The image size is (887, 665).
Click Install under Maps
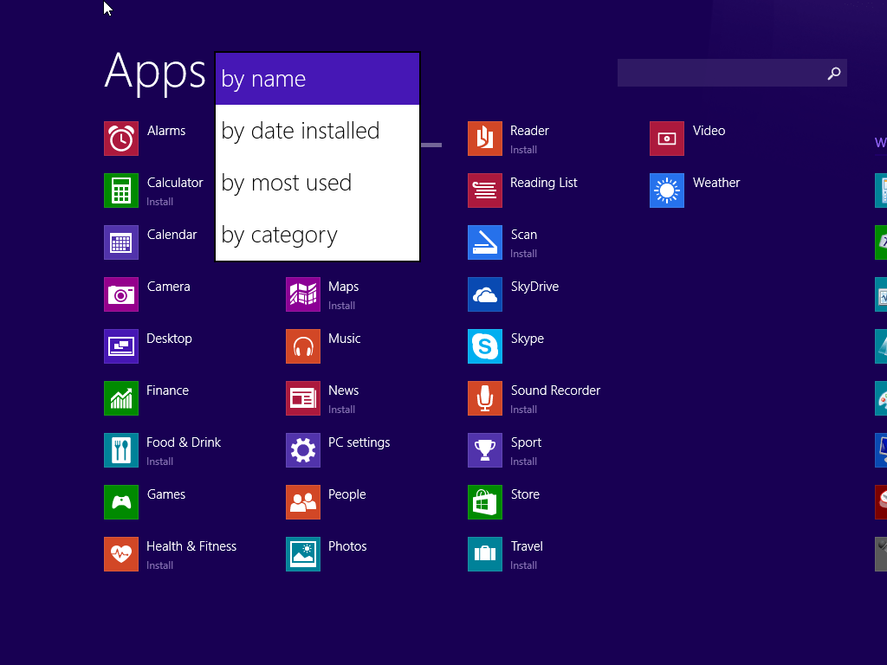342,306
